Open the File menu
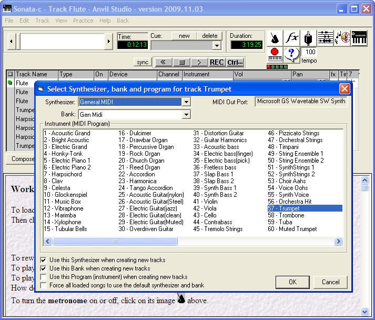 (x=9, y=21)
